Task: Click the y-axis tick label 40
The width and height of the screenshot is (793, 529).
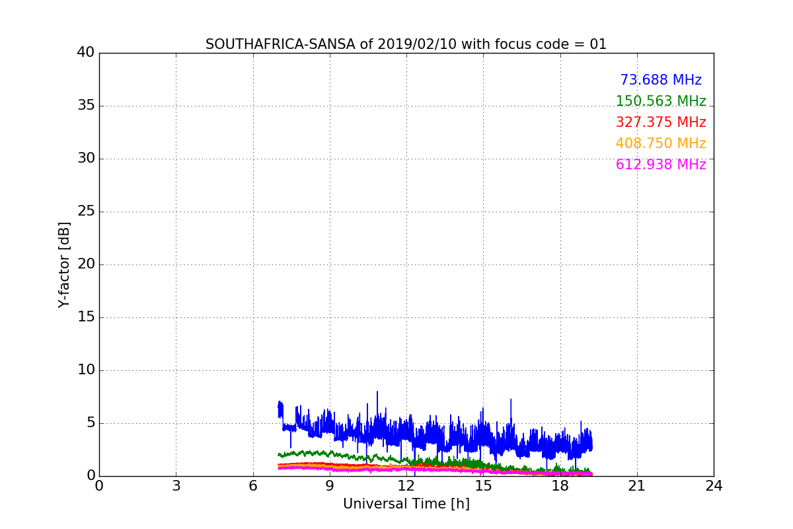Action: pos(86,53)
